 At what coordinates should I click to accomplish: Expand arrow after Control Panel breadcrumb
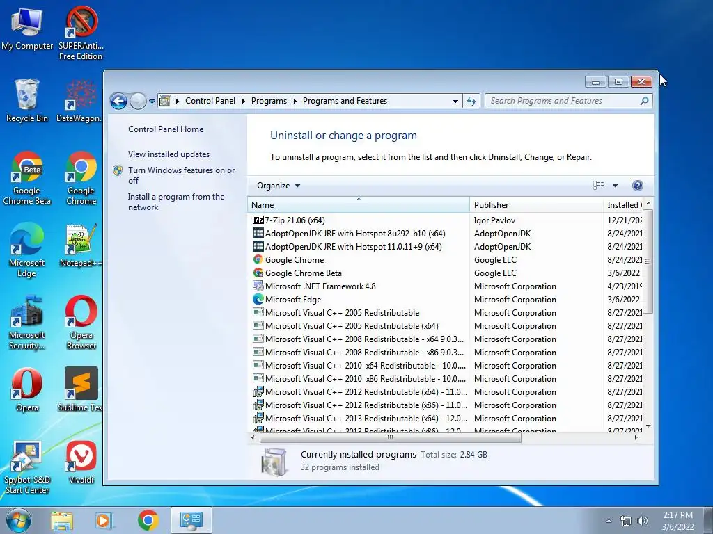click(x=243, y=101)
